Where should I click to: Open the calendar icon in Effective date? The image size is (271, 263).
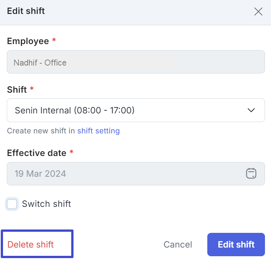pos(251,173)
